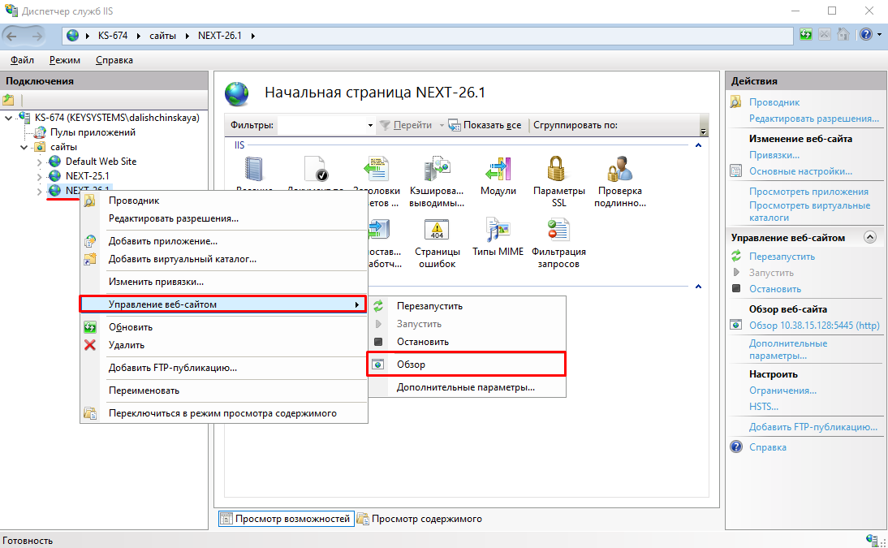Viewport: 888px width, 548px height.
Task: Expand the Default Web Site node
Action: click(39, 162)
